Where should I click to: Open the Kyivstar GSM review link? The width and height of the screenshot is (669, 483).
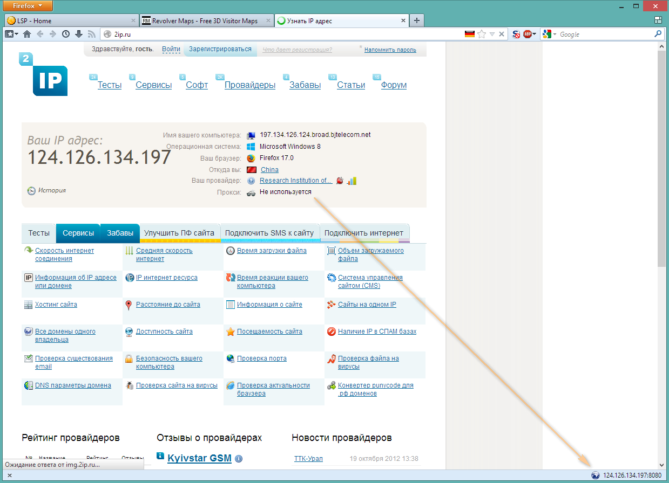pos(199,458)
